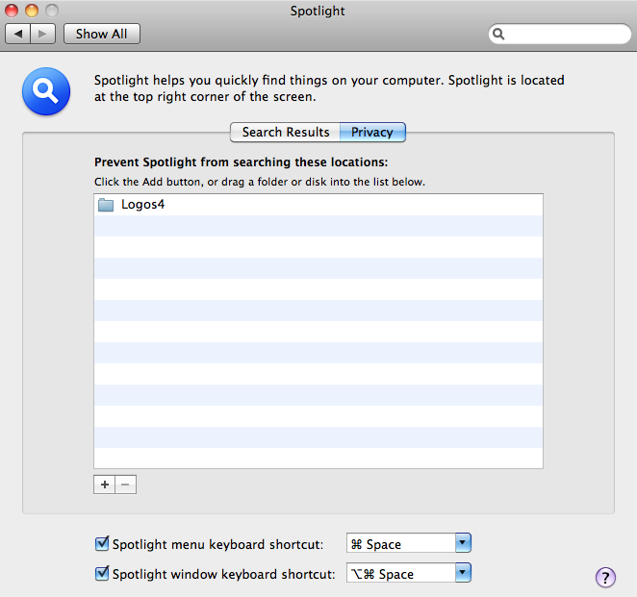Focus the System Preferences search field

tap(560, 34)
